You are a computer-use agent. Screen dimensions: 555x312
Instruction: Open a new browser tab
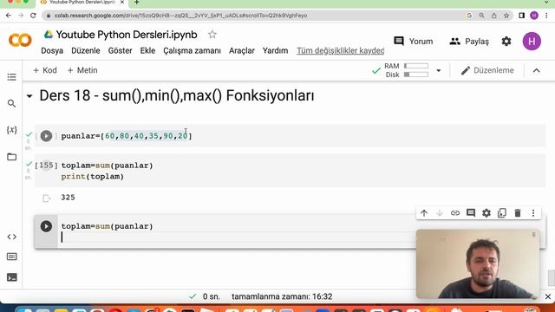[137, 3]
